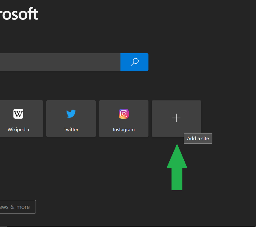Click the "Add a site" tooltip label
The image size is (256, 227).
point(198,138)
